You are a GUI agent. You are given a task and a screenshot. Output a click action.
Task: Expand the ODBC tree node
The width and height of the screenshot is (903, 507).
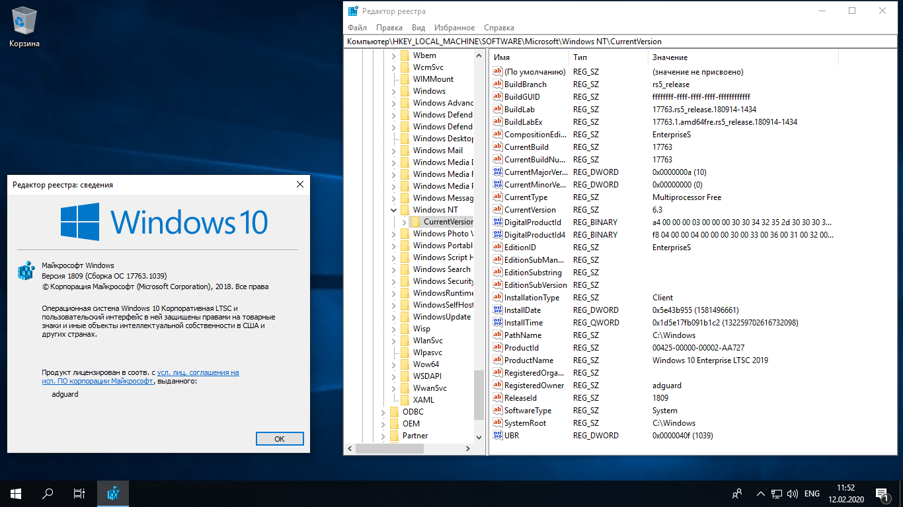383,412
